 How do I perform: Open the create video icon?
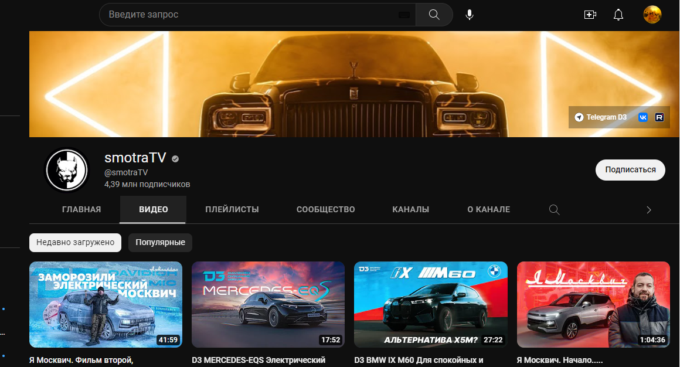click(590, 15)
